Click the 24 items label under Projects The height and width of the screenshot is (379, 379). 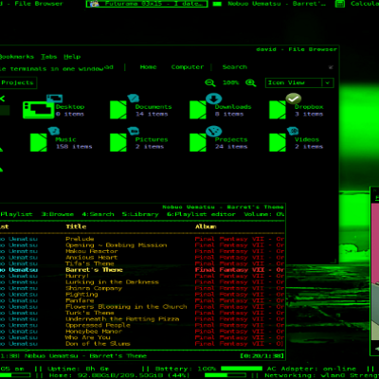click(231, 147)
